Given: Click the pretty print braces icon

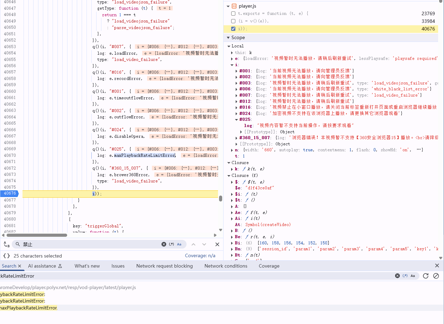Looking at the screenshot, I should [x=7, y=256].
